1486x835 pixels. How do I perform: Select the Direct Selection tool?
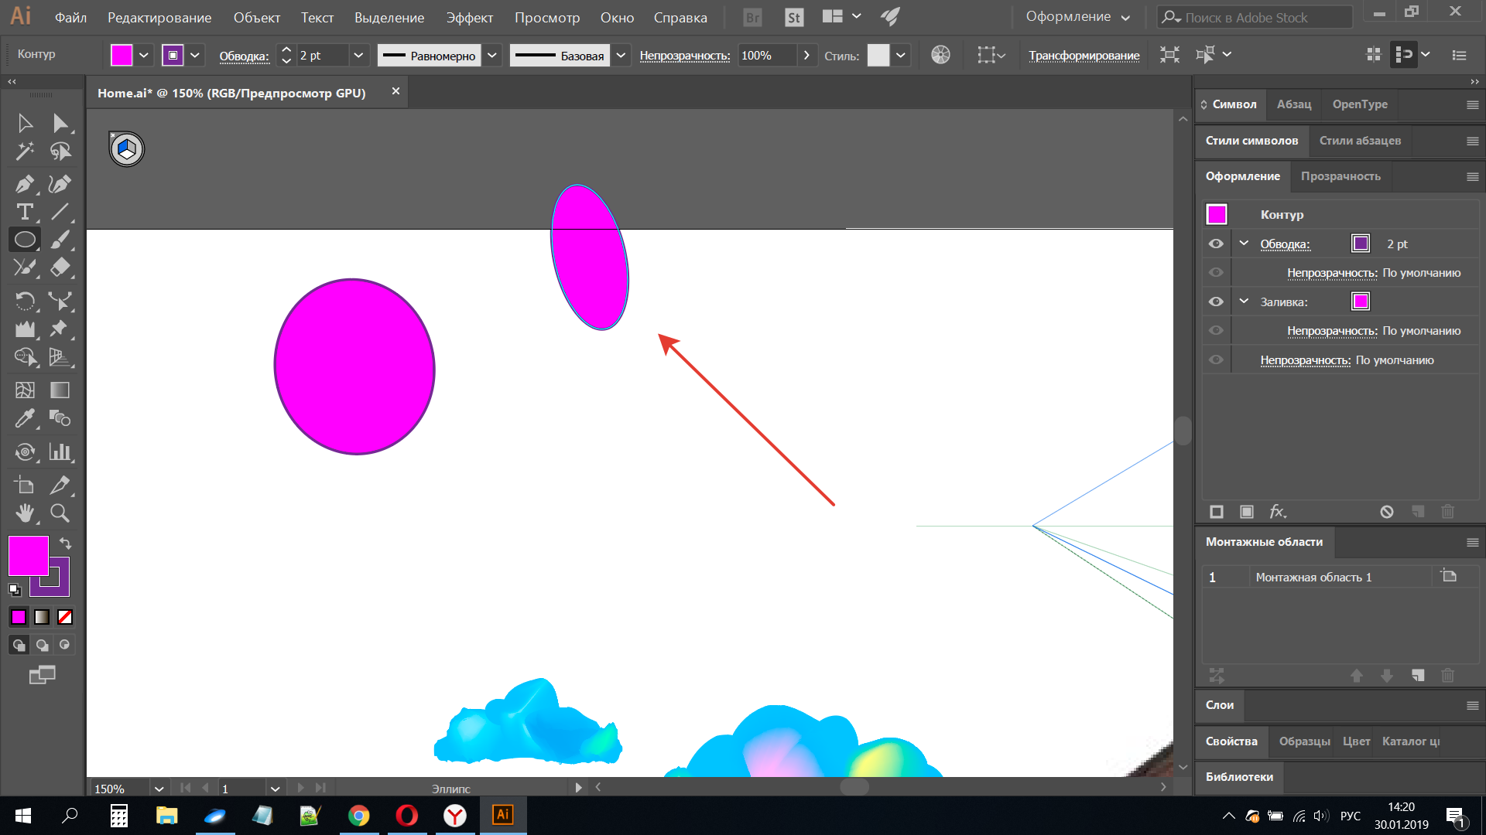click(60, 123)
